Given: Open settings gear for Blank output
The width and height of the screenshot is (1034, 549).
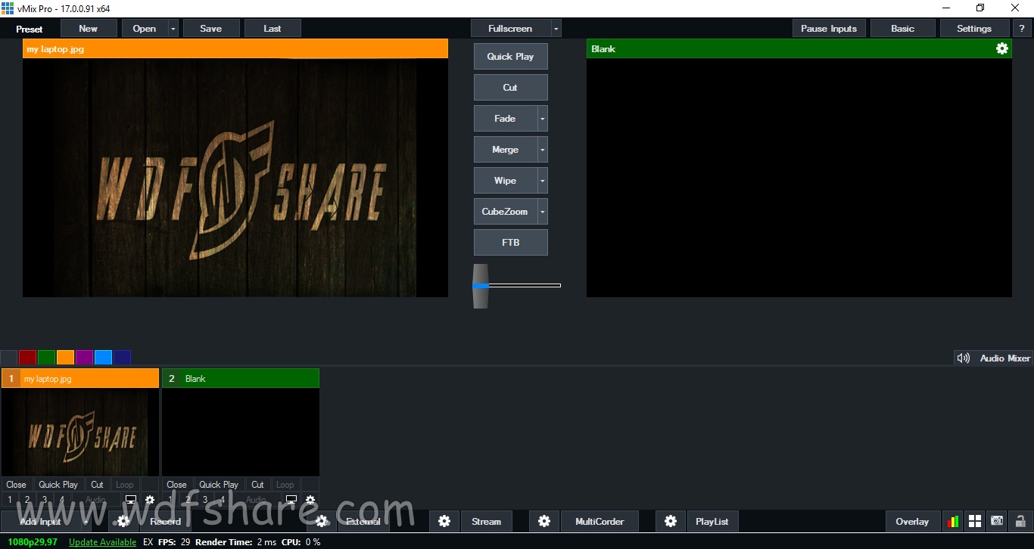Looking at the screenshot, I should click(x=1002, y=48).
